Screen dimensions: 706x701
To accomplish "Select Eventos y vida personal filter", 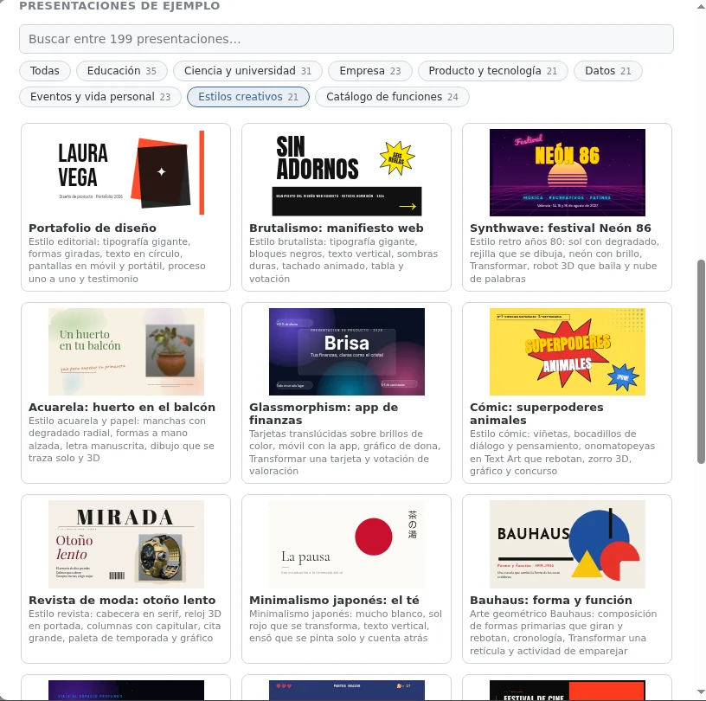I will point(100,97).
